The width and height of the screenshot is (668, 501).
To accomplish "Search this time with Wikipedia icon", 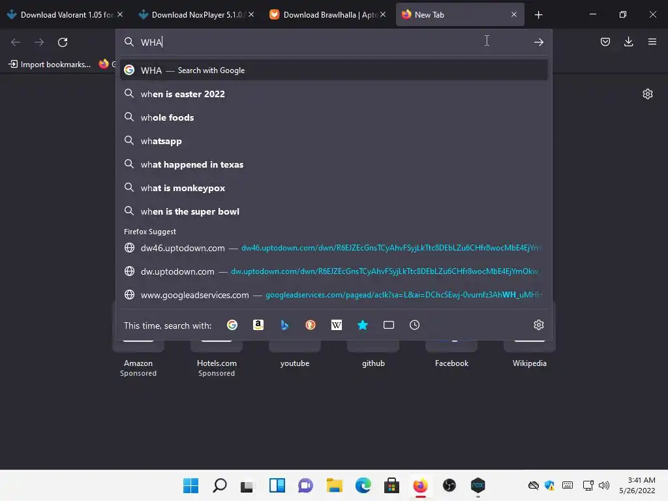I will point(337,325).
